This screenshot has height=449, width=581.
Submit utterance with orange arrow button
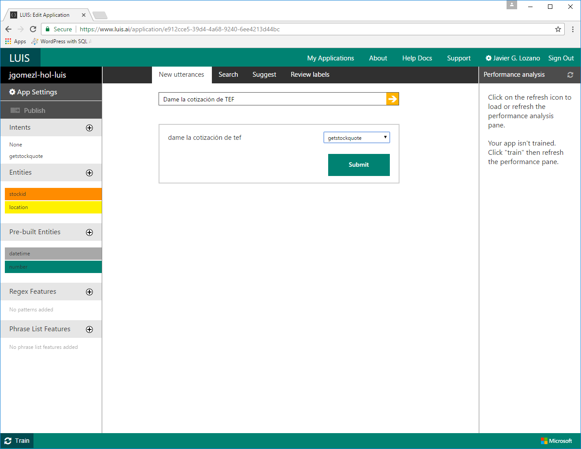coord(392,99)
